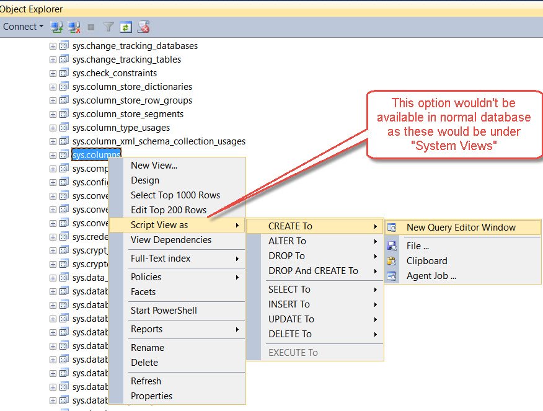
Task: Choose File ... script destination
Action: tap(462, 246)
